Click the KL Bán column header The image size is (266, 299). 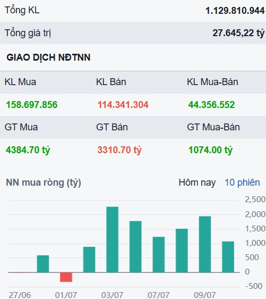click(111, 82)
